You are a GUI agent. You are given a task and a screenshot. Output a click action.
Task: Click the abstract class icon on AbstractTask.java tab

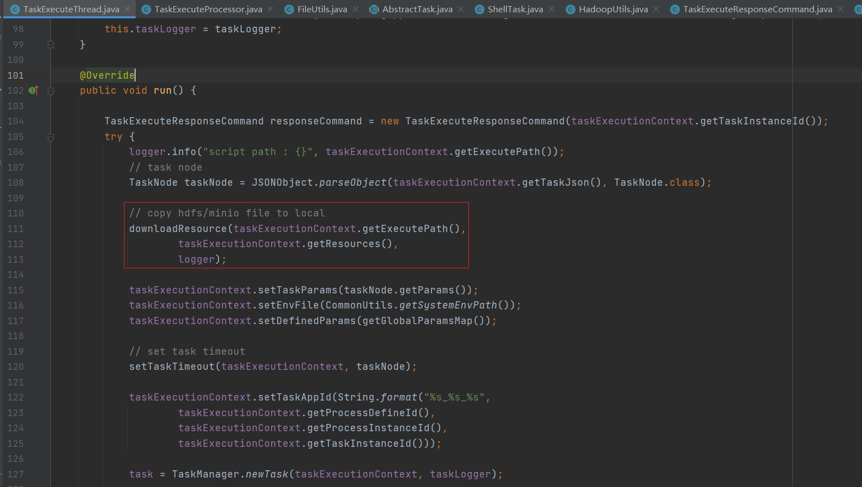[374, 9]
